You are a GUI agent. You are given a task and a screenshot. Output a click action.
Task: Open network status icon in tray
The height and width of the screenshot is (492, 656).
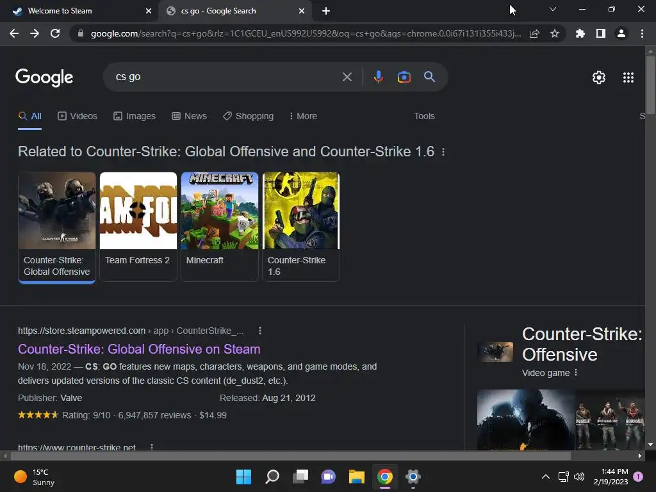coord(563,477)
